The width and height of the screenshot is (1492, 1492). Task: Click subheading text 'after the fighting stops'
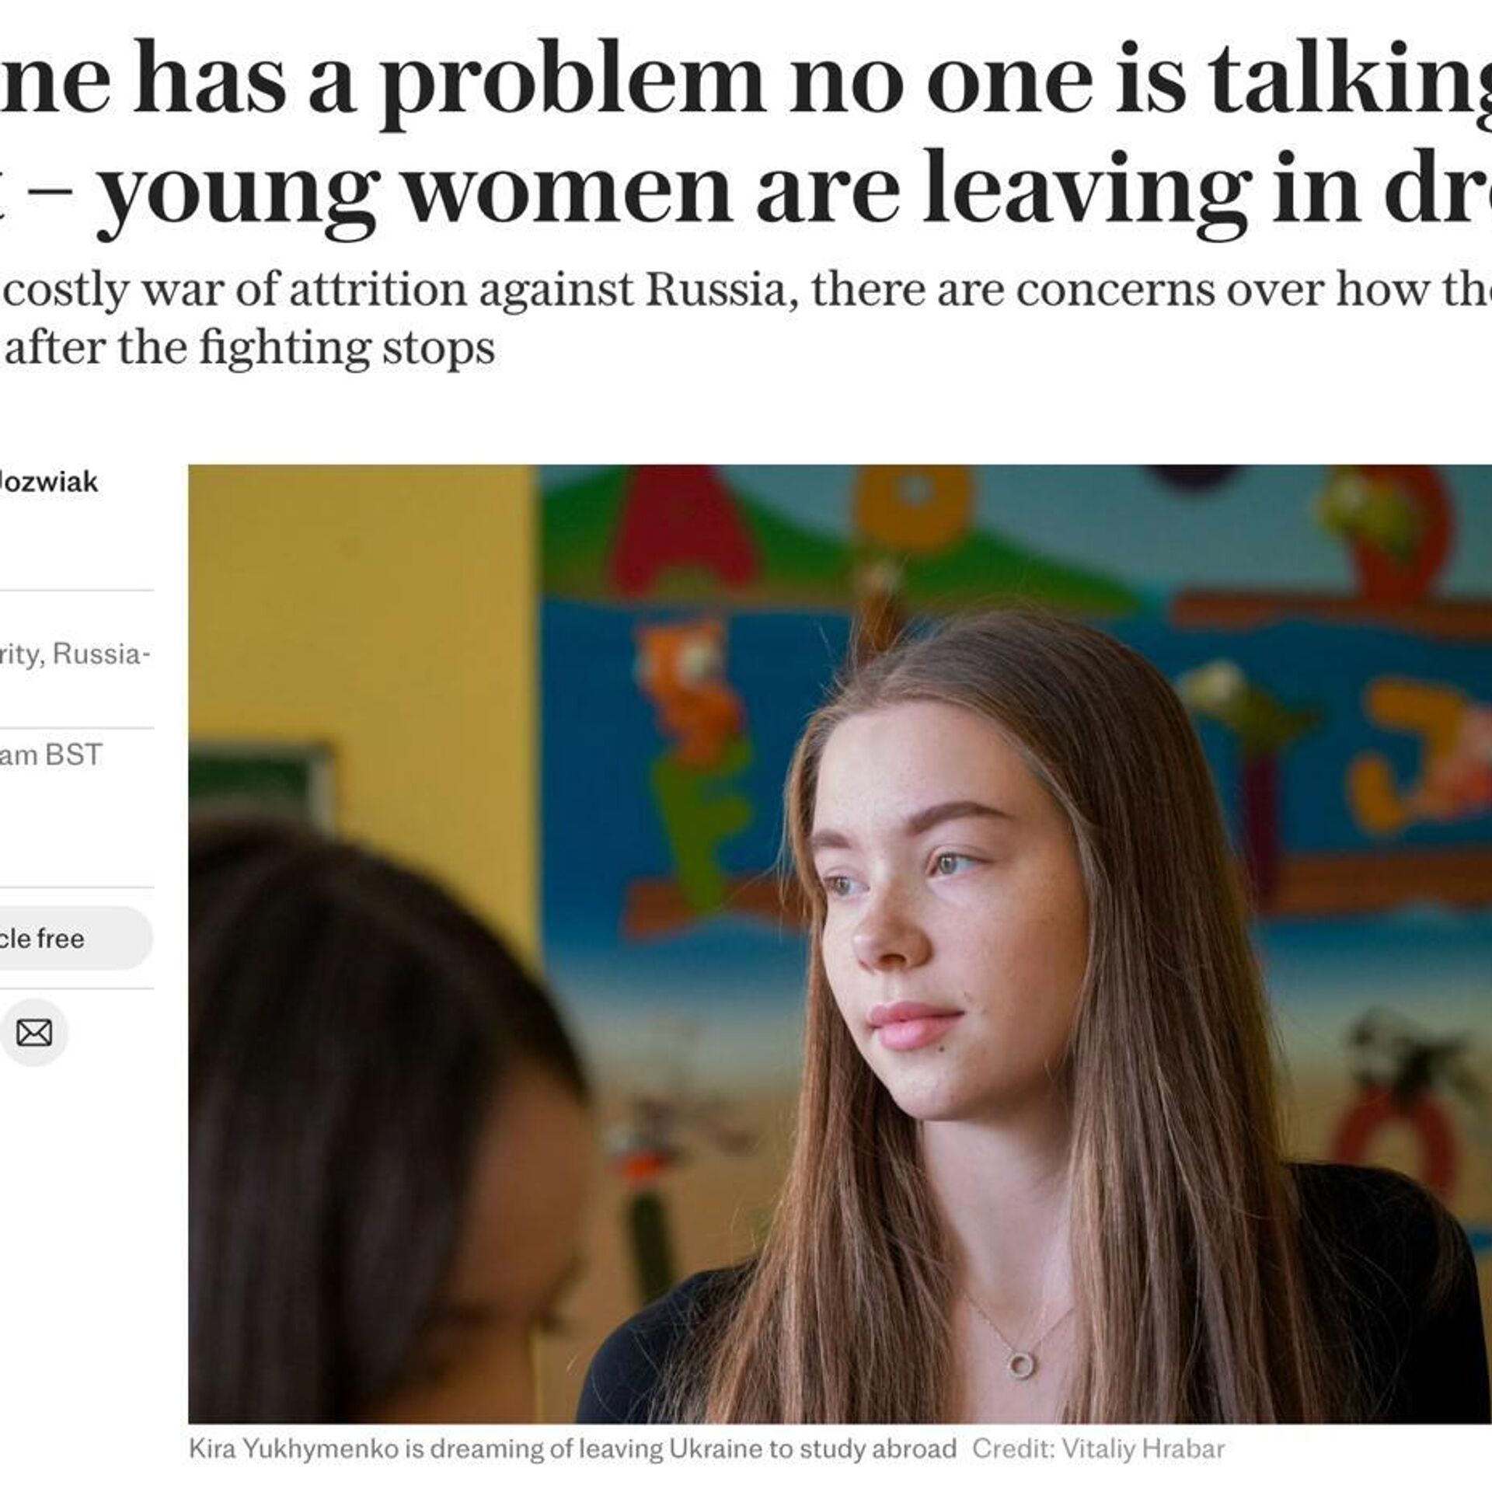[250, 347]
